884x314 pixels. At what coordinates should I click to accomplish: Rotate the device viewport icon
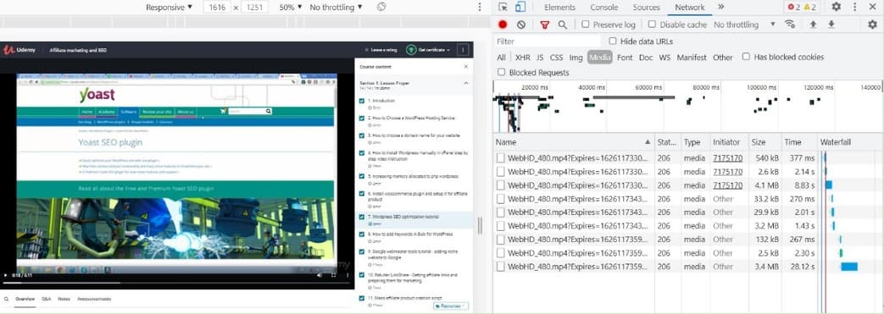pyautogui.click(x=381, y=8)
